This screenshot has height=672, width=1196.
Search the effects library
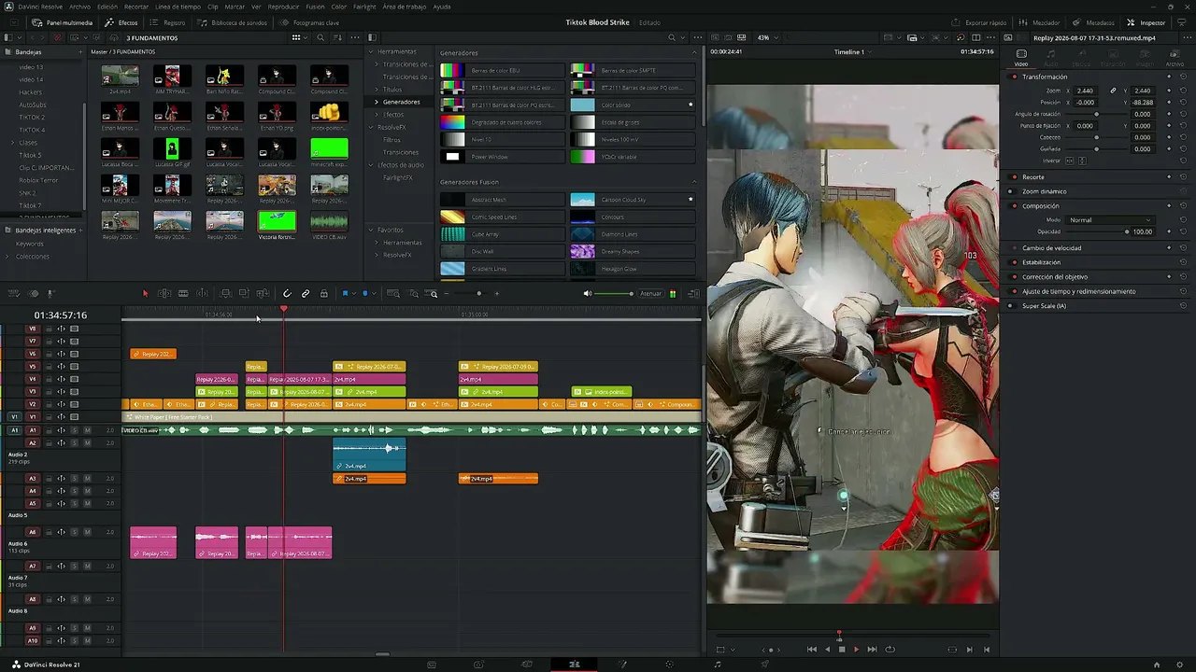pos(672,38)
